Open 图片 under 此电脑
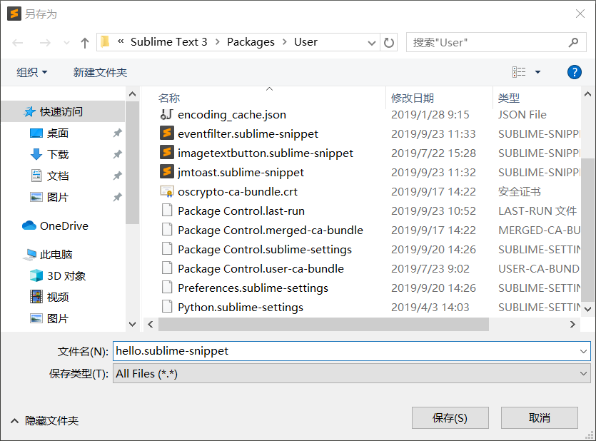The height and width of the screenshot is (441, 596). click(x=49, y=318)
